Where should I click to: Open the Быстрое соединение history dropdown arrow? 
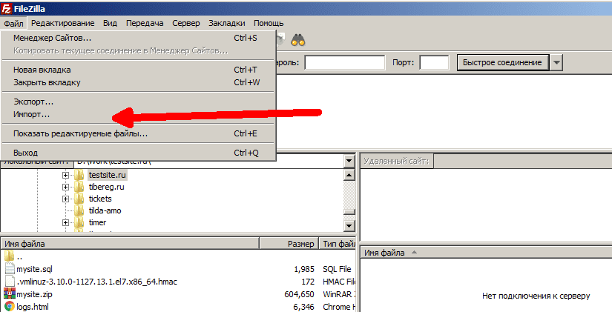[556, 62]
